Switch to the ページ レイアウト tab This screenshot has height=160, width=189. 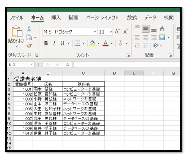tap(102, 18)
